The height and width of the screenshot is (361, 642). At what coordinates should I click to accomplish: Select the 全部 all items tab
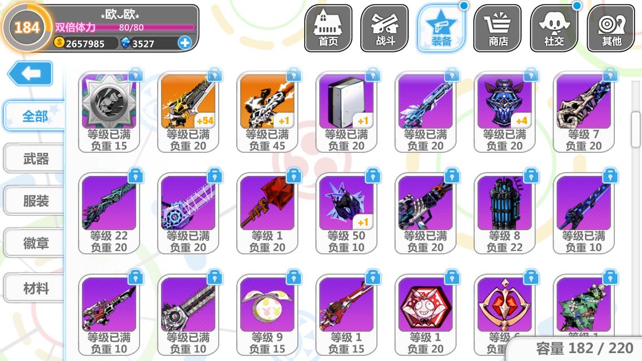click(34, 116)
